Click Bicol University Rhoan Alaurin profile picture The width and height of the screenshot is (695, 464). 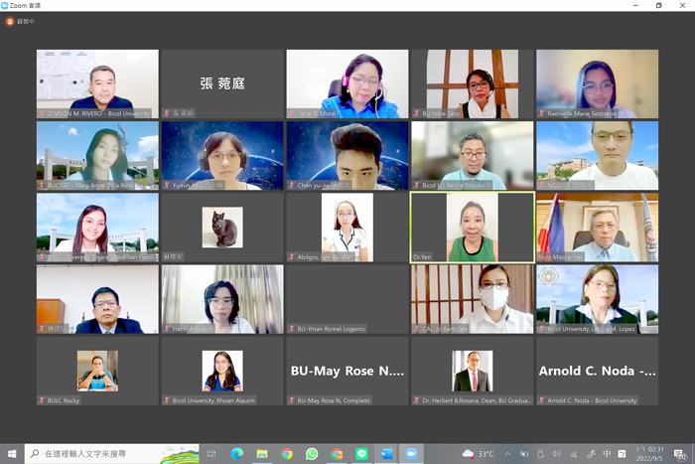tap(222, 371)
